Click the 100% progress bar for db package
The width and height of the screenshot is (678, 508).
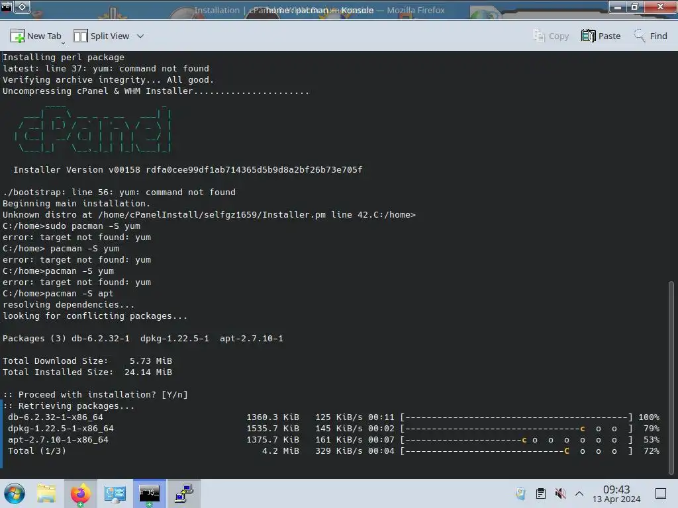click(516, 417)
